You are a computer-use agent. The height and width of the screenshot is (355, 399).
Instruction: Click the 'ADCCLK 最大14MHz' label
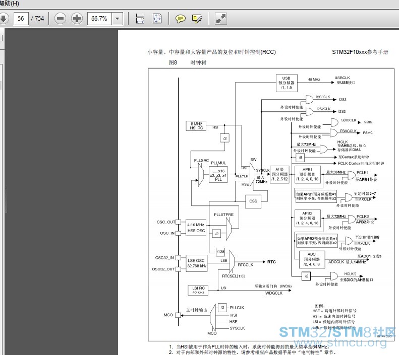point(347,262)
